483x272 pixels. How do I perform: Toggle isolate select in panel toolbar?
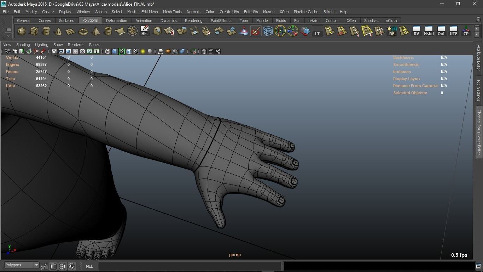(193, 51)
